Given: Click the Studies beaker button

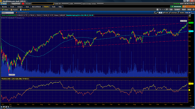Looking at the screenshot, I should 181,13.
